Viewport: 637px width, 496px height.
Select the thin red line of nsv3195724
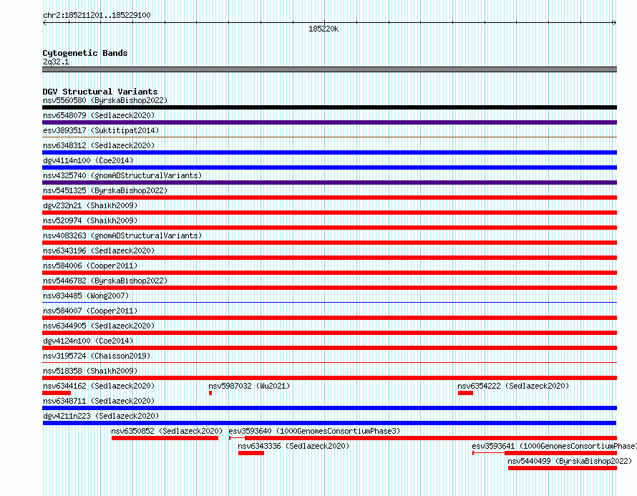click(329, 362)
